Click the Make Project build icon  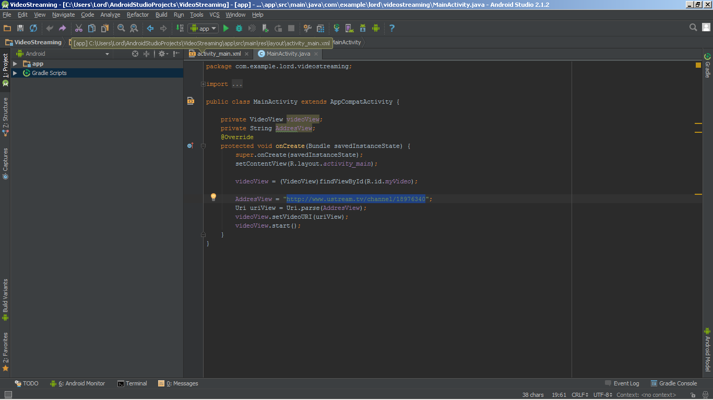coord(180,28)
